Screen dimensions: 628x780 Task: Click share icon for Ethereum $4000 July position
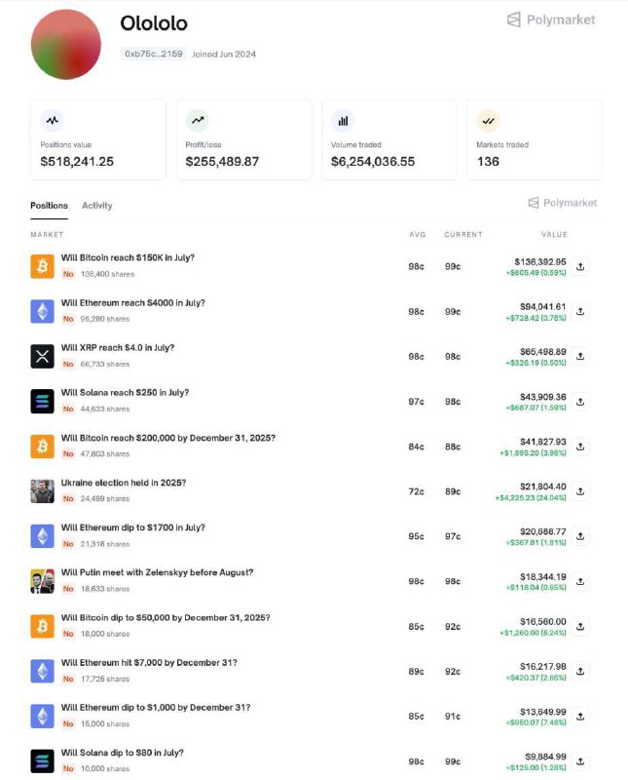click(x=580, y=311)
